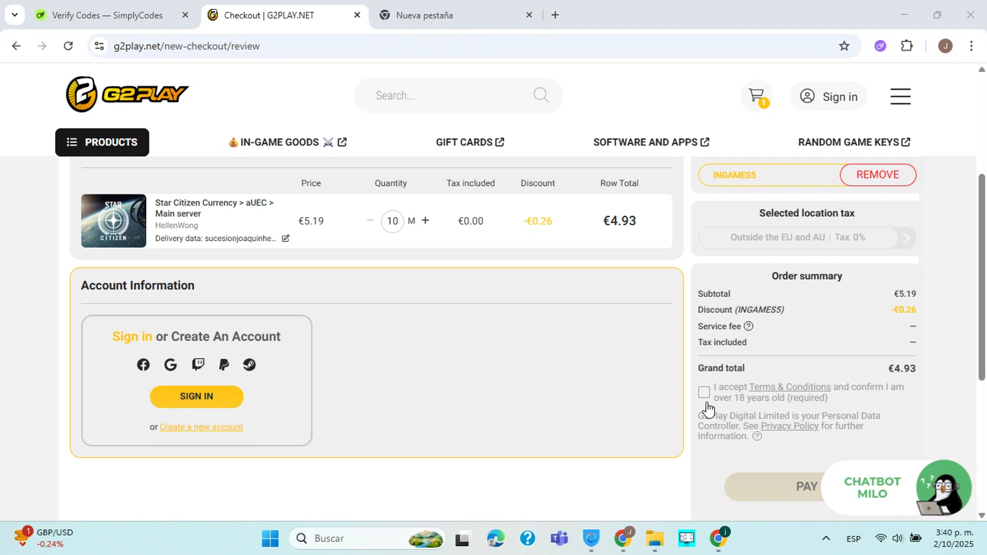Click Service fee help question icon
Screen dimensions: 987x555
[x=748, y=326]
